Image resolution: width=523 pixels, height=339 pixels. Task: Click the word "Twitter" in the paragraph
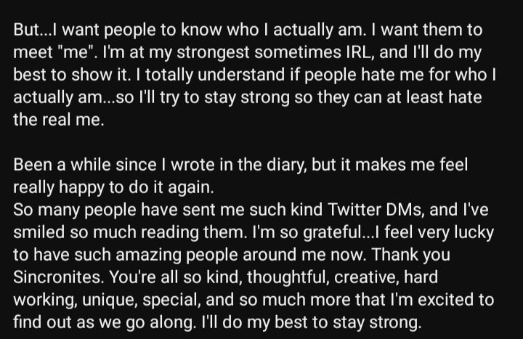pyautogui.click(x=354, y=210)
